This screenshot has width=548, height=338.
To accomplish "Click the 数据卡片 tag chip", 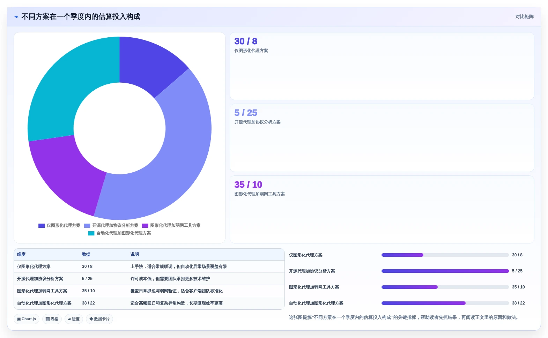I will [x=99, y=319].
